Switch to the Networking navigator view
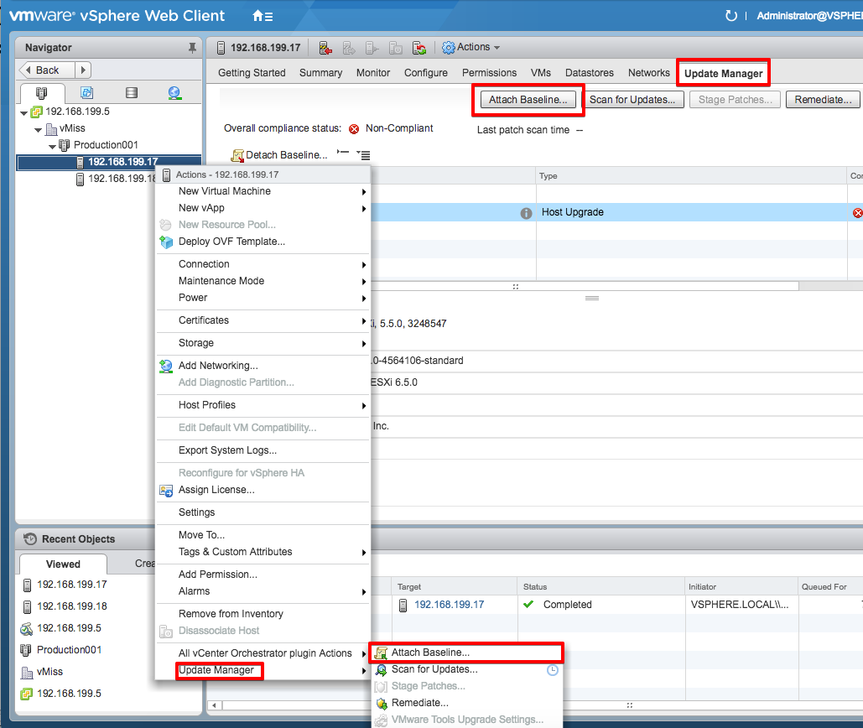This screenshot has width=863, height=728. (175, 93)
